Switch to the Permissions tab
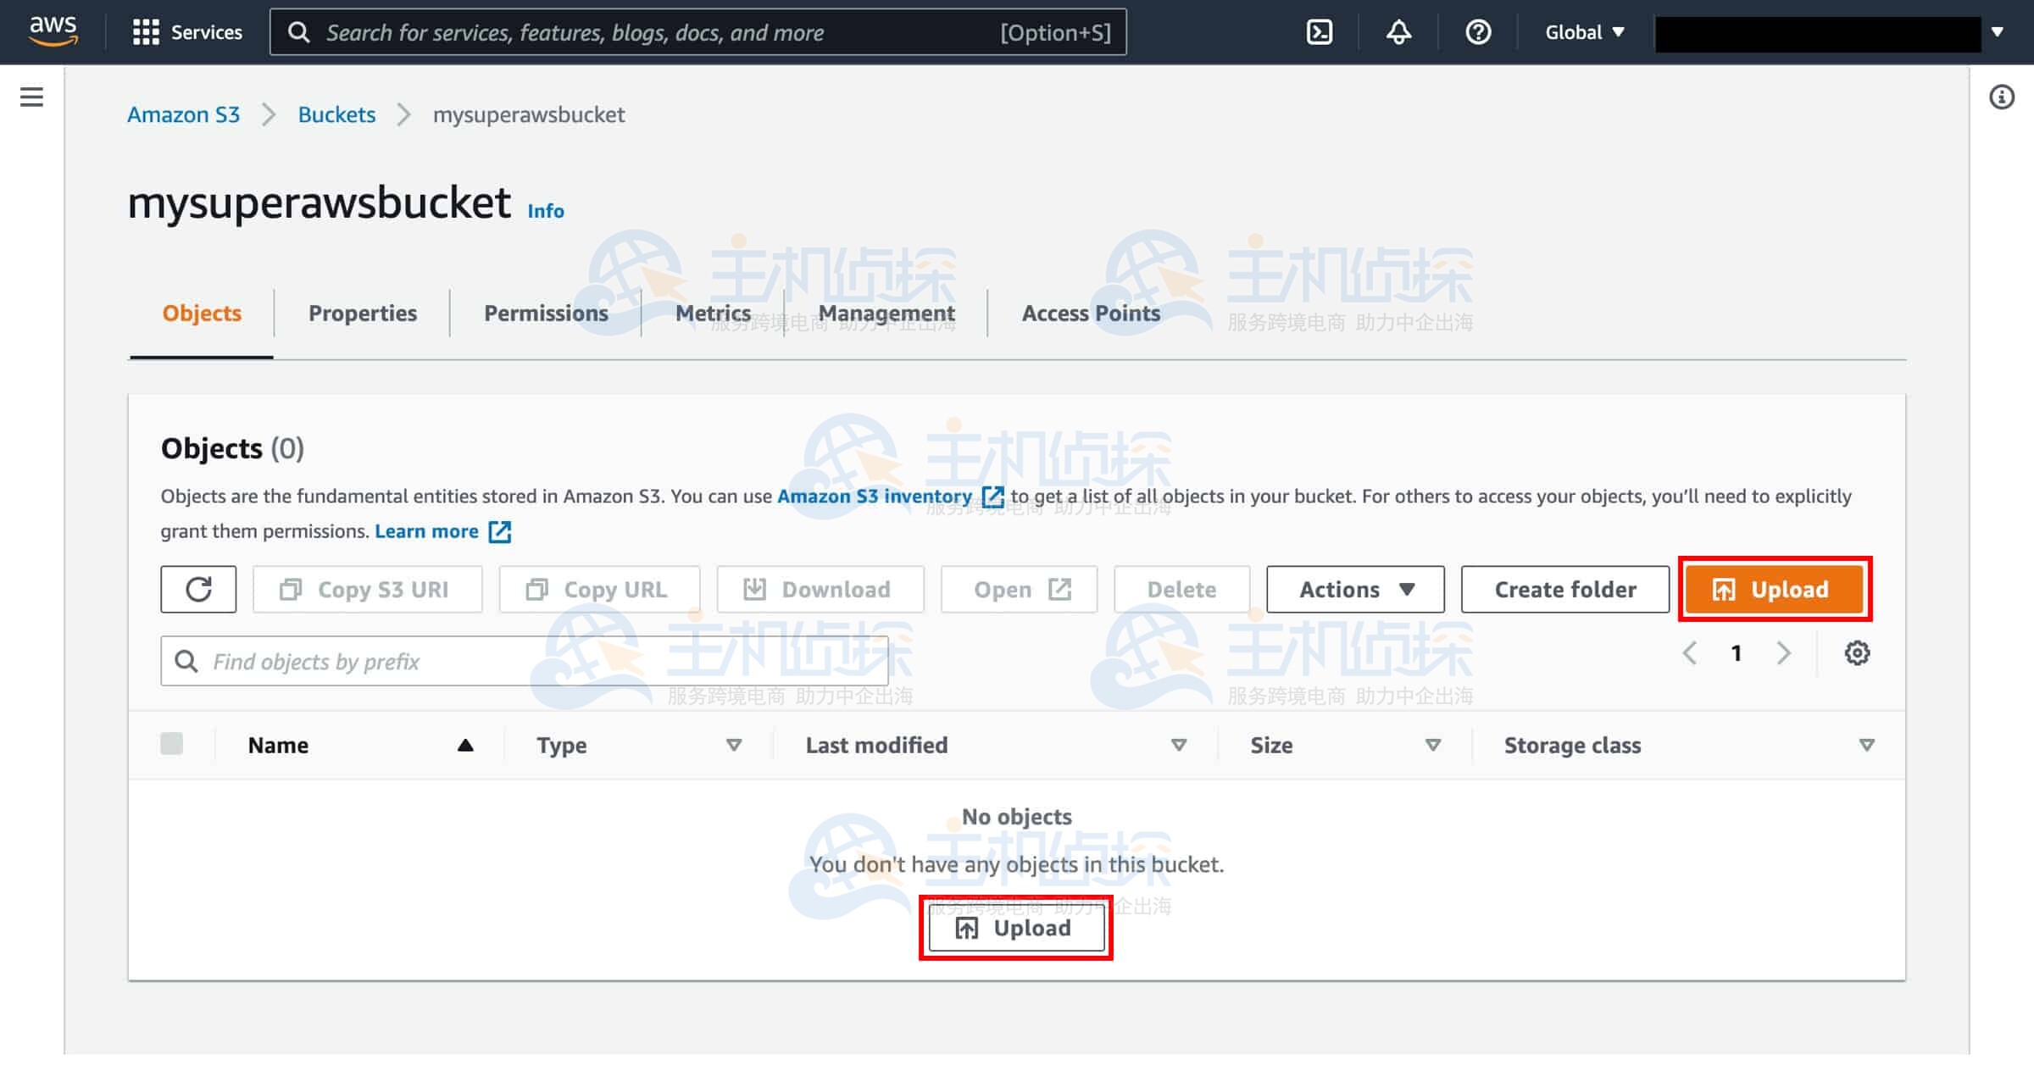This screenshot has height=1071, width=2034. (546, 314)
